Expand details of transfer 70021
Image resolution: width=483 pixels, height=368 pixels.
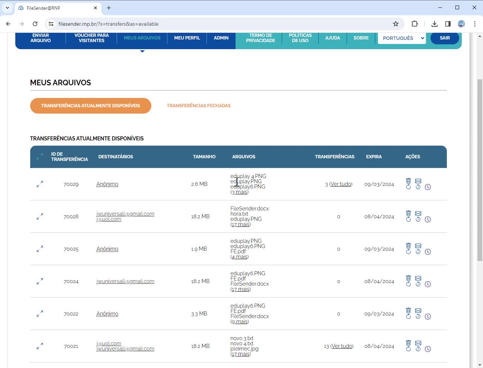pyautogui.click(x=40, y=346)
